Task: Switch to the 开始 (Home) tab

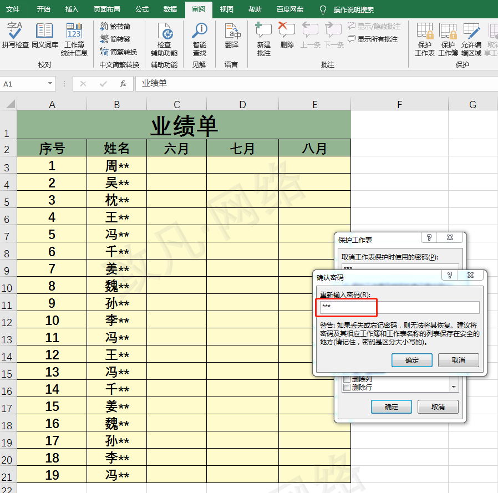Action: pos(43,9)
